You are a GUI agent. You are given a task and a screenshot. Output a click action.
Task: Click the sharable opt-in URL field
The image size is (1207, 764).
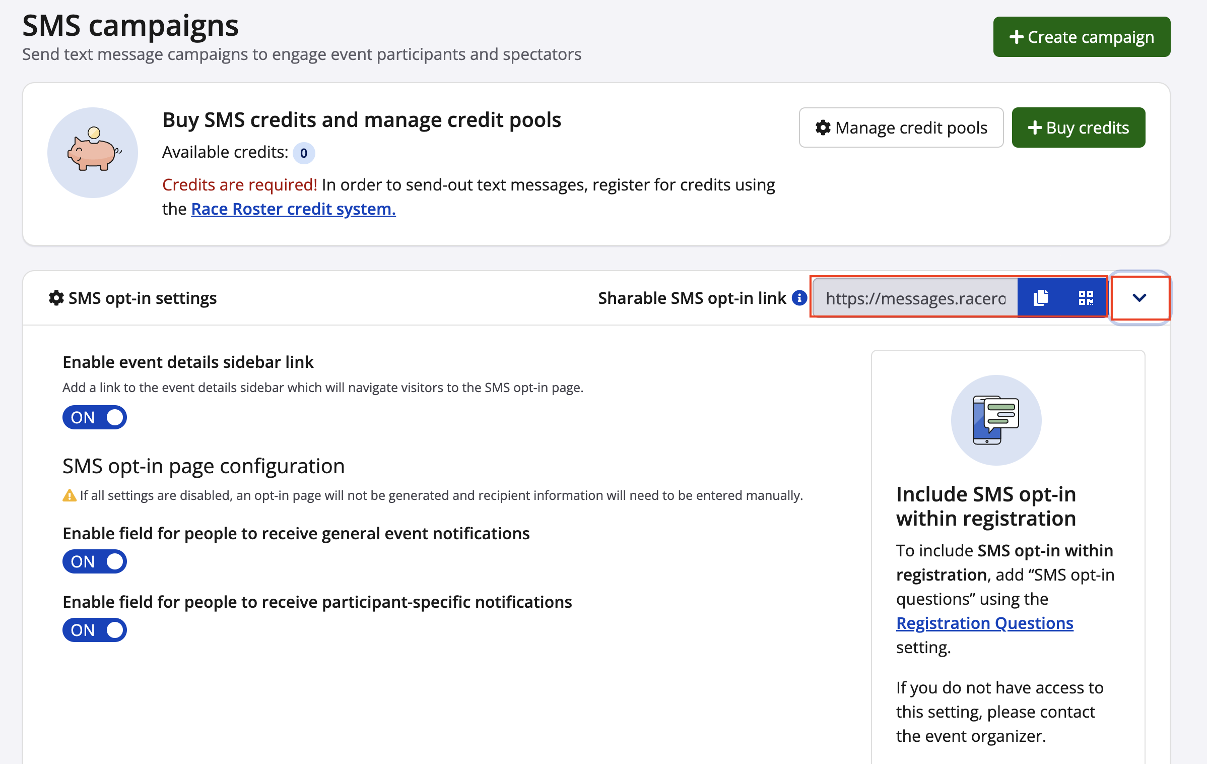915,298
